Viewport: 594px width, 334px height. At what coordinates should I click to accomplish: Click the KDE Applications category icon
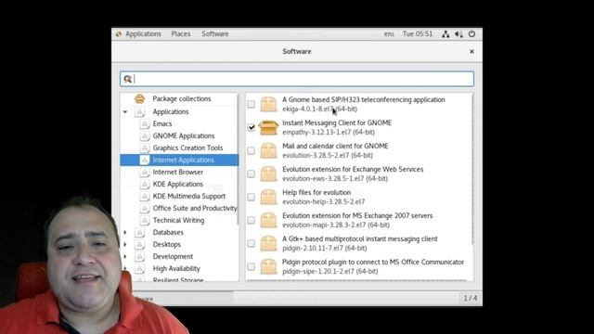tap(145, 185)
